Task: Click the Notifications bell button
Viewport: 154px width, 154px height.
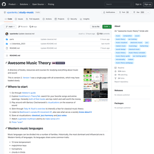Action: (109, 12)
